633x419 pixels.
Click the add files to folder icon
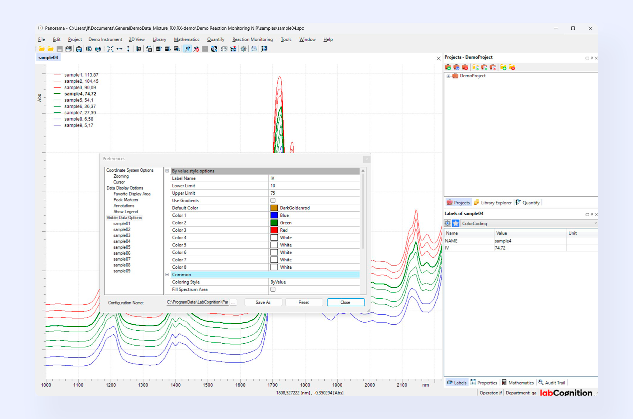(x=475, y=67)
